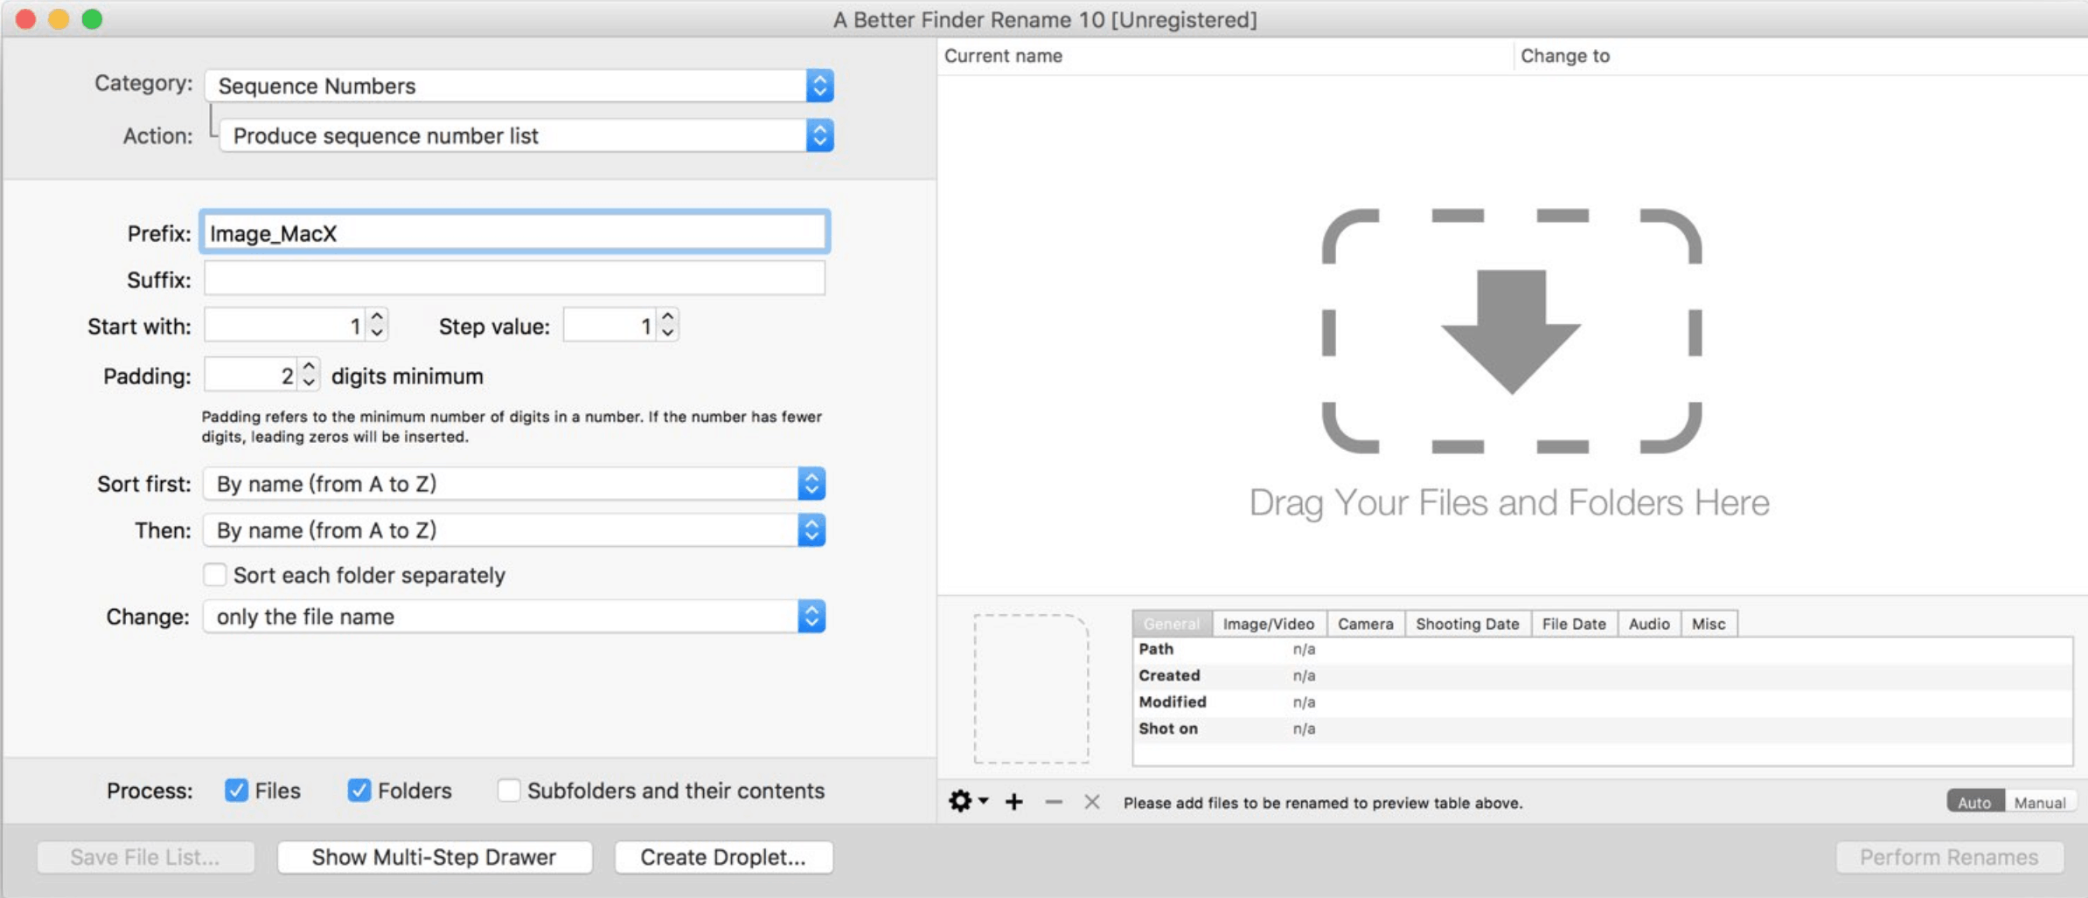Remove a file with the minus icon
The height and width of the screenshot is (898, 2088).
coord(1053,801)
